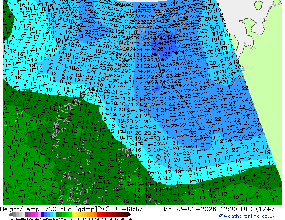Select the bright lime green legend swatch

click(x=70, y=214)
